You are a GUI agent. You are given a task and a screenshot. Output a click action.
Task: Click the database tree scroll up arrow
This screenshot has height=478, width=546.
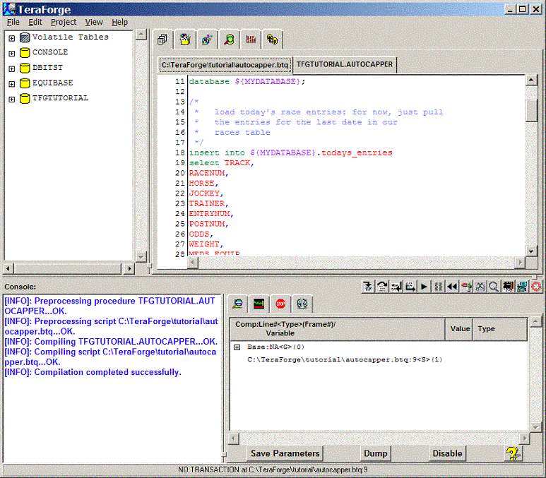point(141,35)
